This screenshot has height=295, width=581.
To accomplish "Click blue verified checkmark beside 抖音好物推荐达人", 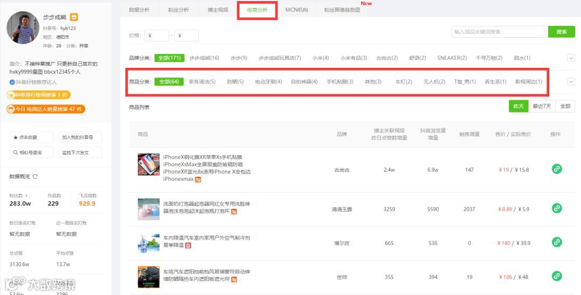I will pos(12,82).
